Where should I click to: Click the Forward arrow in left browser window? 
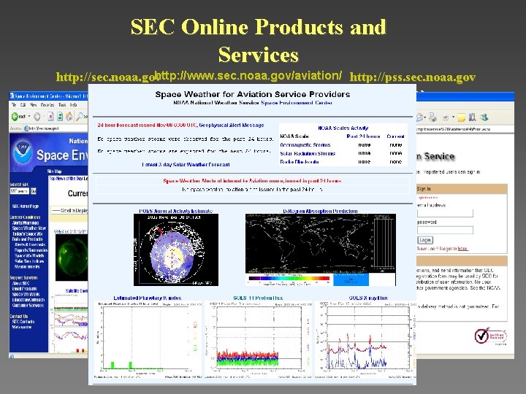tap(37, 117)
